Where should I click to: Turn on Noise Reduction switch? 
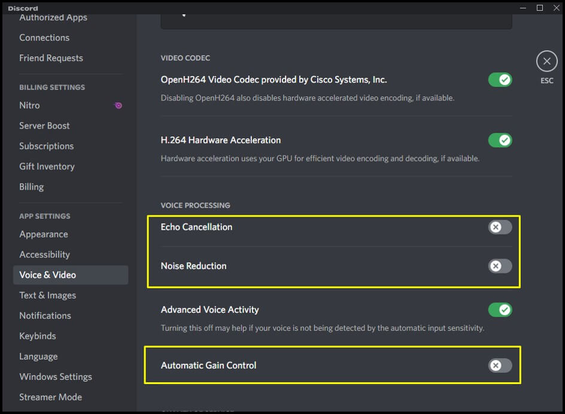coord(500,266)
